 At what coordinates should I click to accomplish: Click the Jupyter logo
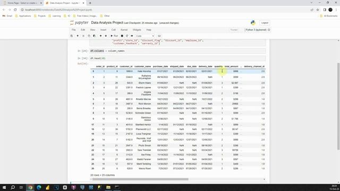pos(79,22)
